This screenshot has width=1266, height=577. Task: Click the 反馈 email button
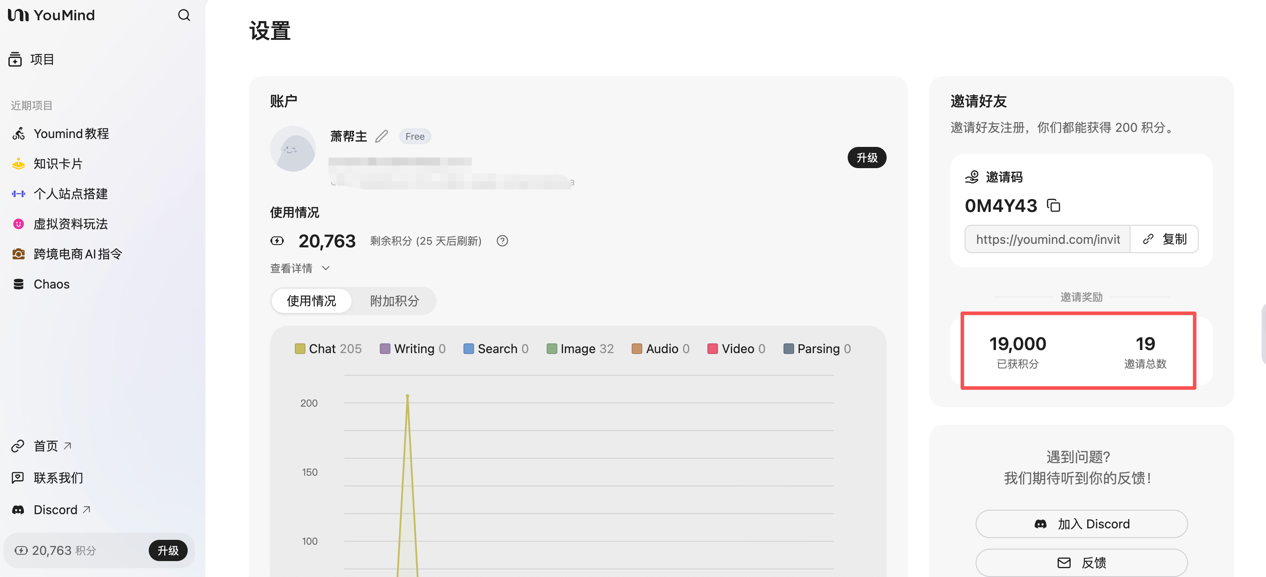pos(1081,563)
